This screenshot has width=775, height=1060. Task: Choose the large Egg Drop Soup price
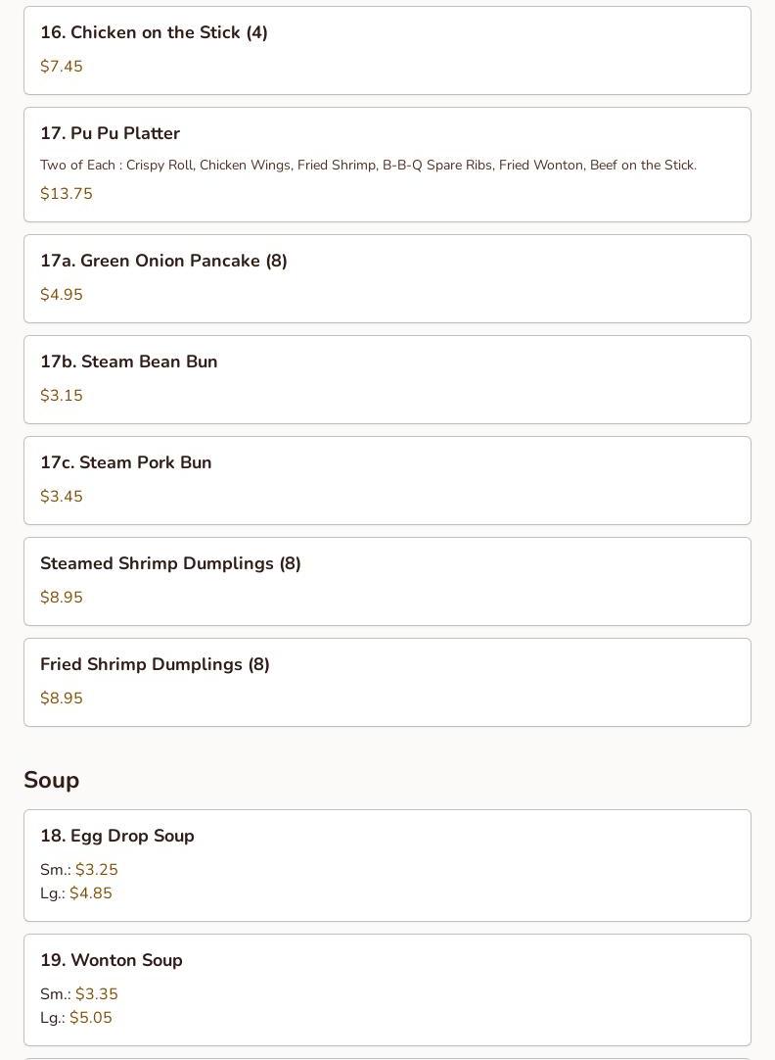pos(91,893)
